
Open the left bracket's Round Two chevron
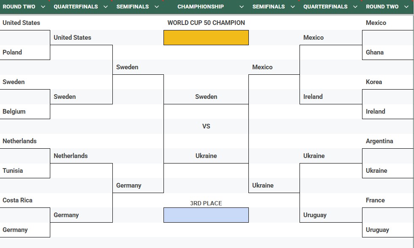[x=43, y=7]
